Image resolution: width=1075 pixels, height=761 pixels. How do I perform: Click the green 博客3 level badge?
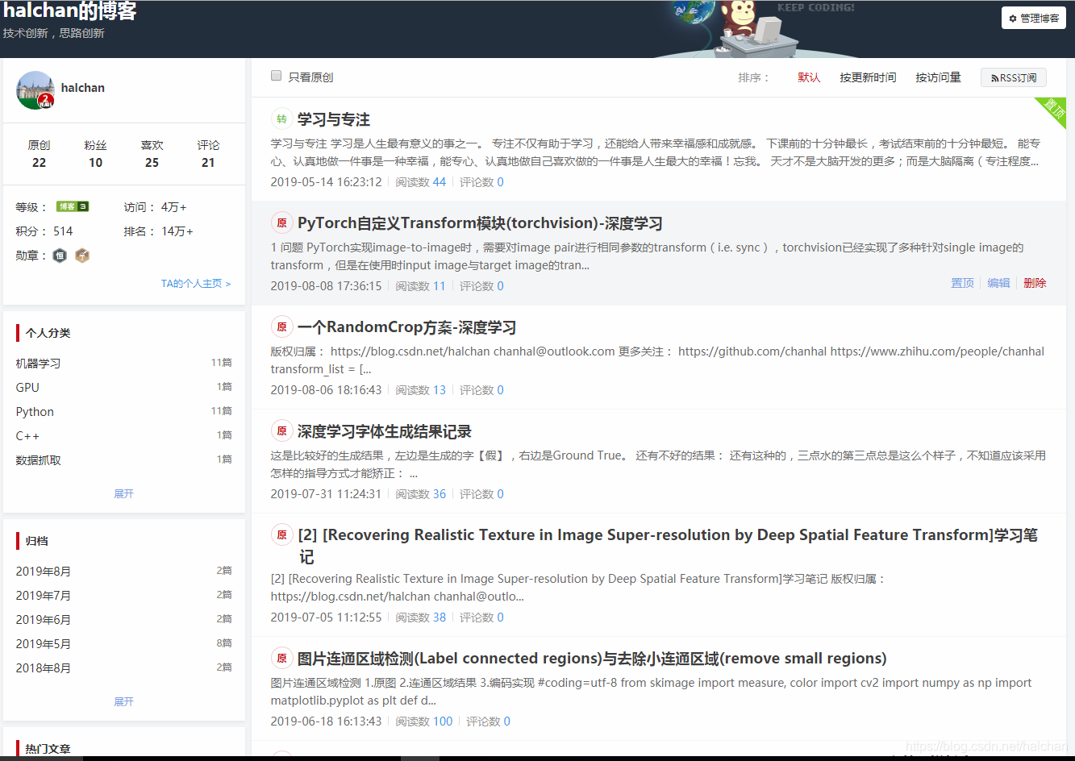(73, 206)
